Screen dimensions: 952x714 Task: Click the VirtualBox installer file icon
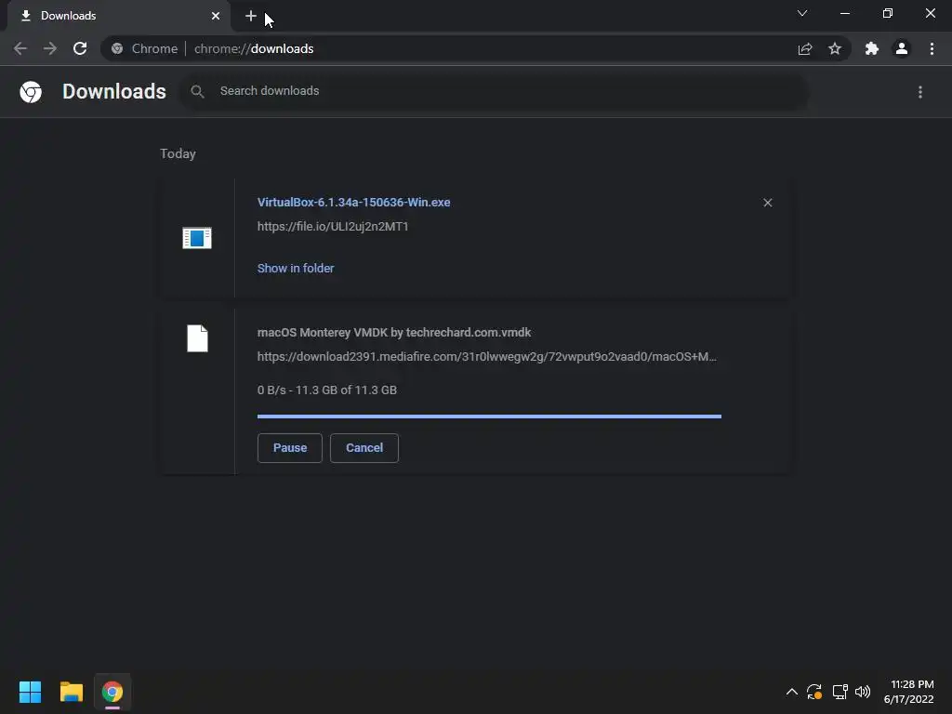[197, 237]
